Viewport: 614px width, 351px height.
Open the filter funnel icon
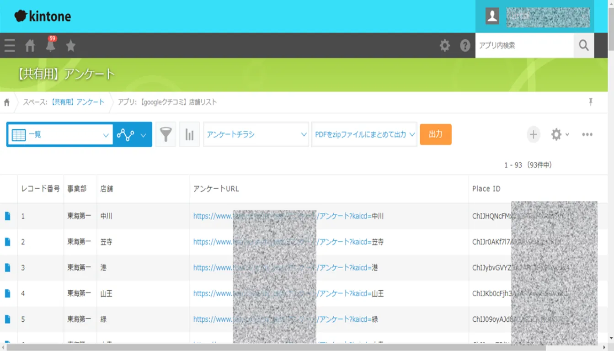[x=166, y=134]
